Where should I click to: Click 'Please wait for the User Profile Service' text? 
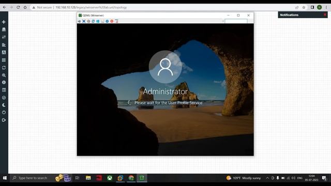pyautogui.click(x=168, y=103)
